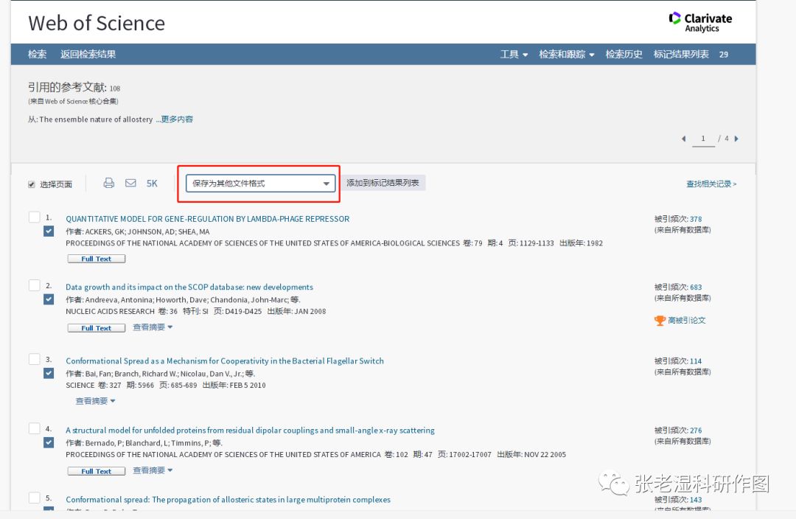The height and width of the screenshot is (519, 796).
Task: Open 标记结果列表 in the navigation bar
Action: (x=681, y=55)
